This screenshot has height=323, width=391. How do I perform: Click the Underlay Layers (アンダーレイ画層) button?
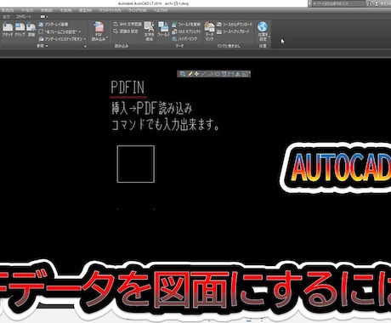click(x=54, y=25)
